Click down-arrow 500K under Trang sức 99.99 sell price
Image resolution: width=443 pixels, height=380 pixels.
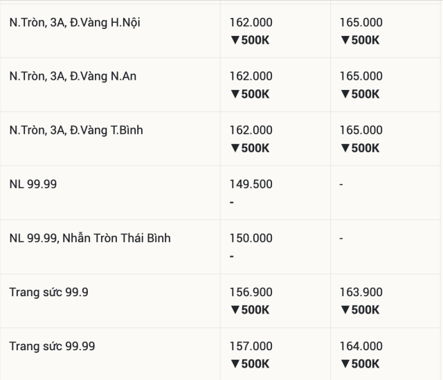pos(360,364)
